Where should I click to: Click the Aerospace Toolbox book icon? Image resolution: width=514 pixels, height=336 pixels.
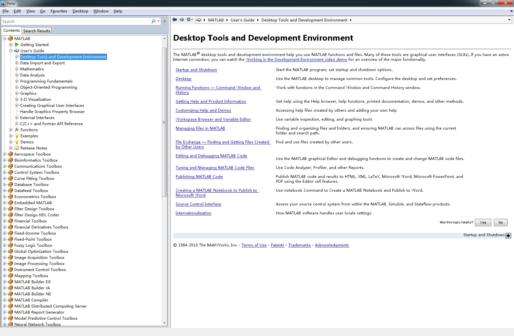click(11, 154)
